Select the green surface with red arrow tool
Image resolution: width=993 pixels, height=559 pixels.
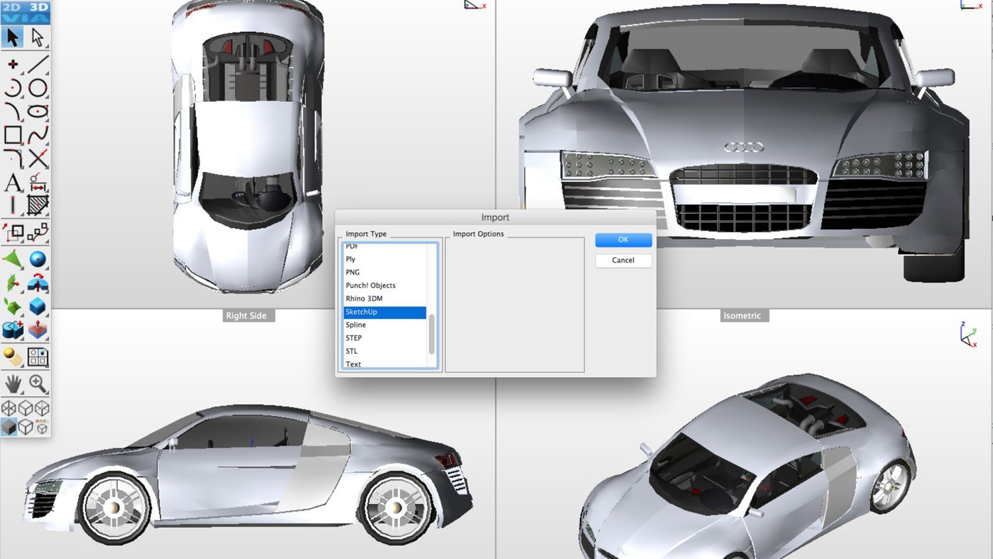pyautogui.click(x=13, y=283)
